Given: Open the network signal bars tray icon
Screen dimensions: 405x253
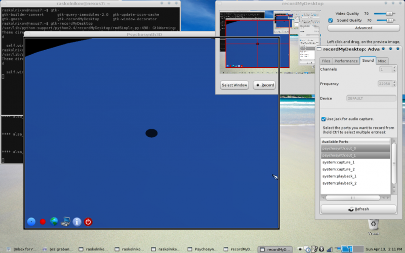Looking at the screenshot, I should coord(330,249).
